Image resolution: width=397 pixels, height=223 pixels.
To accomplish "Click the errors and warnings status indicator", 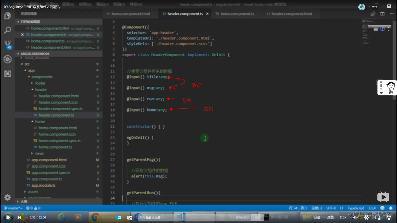I will click(x=33, y=208).
